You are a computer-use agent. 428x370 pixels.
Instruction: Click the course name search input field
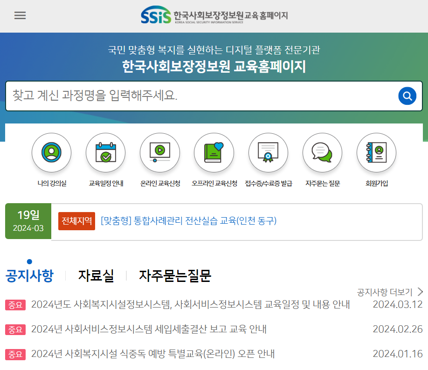(x=186, y=96)
